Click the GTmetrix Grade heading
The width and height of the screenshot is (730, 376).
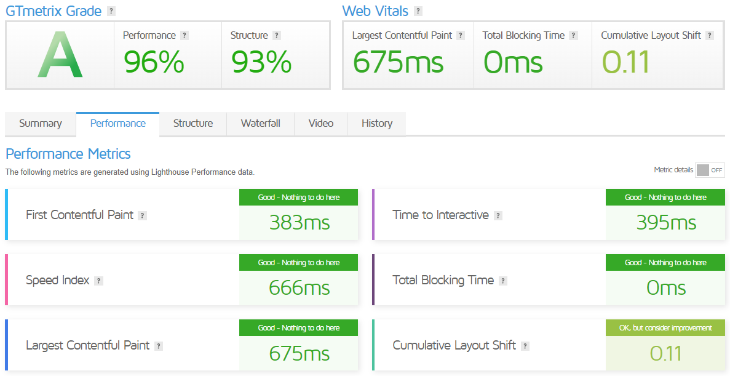pyautogui.click(x=53, y=11)
